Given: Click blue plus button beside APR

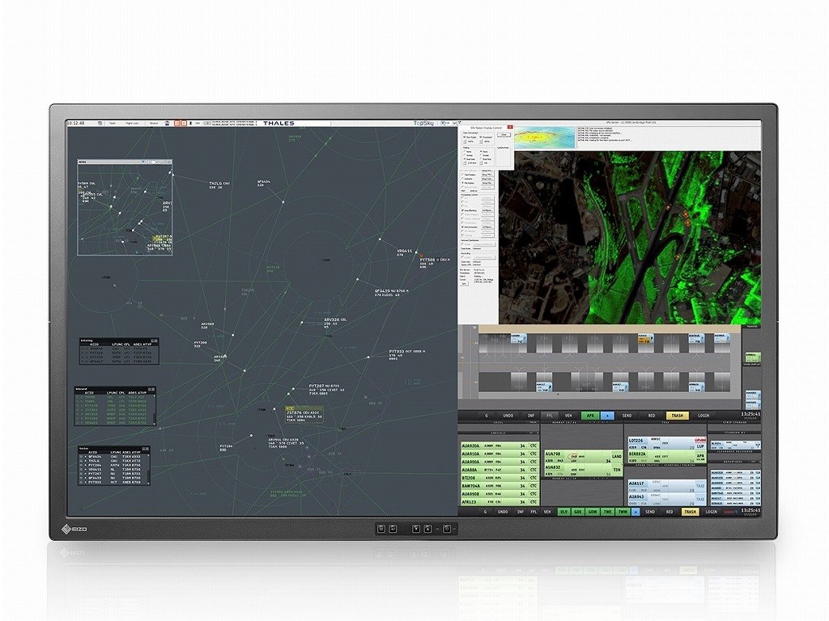Looking at the screenshot, I should (x=607, y=416).
